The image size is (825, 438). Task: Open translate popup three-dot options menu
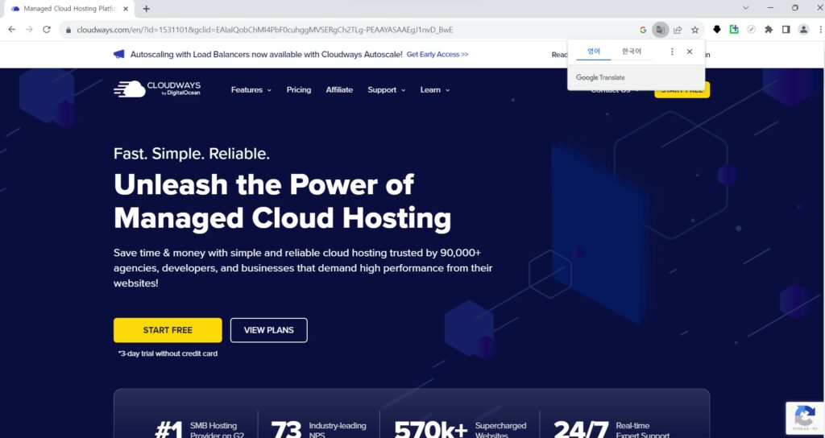pyautogui.click(x=672, y=52)
